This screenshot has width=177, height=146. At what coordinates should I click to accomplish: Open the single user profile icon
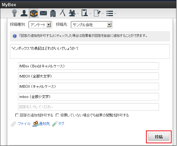click(24, 13)
